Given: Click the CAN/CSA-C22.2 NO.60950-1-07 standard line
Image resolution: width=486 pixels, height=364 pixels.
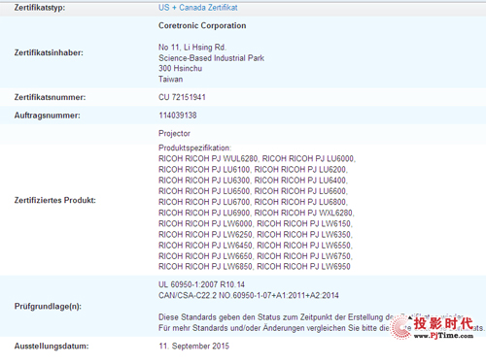Looking at the screenshot, I should tap(249, 295).
